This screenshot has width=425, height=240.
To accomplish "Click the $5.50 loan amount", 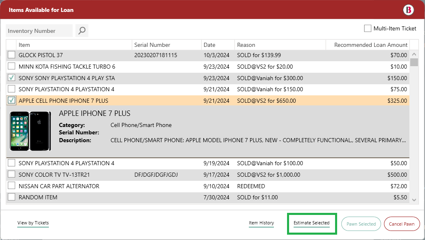I will (400, 197).
